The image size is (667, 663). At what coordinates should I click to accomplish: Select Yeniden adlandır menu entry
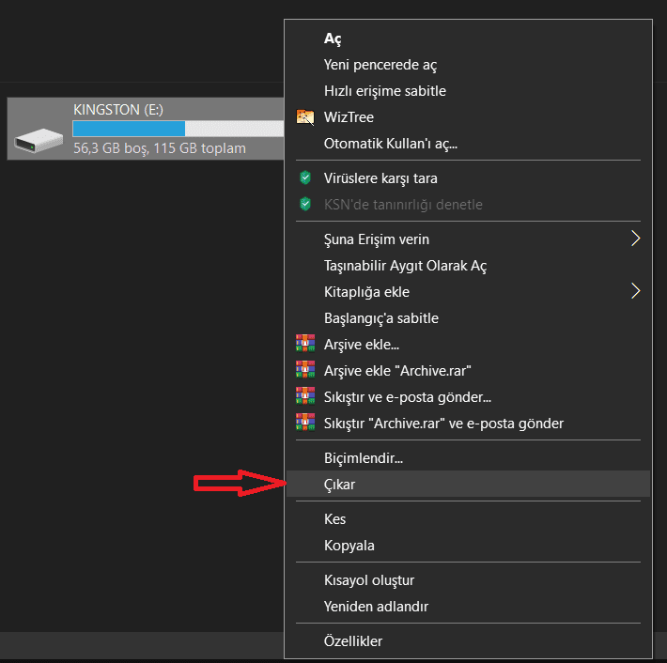(376, 607)
